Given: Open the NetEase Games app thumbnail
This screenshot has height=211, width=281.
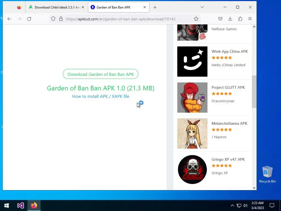Looking at the screenshot, I should point(192,32).
